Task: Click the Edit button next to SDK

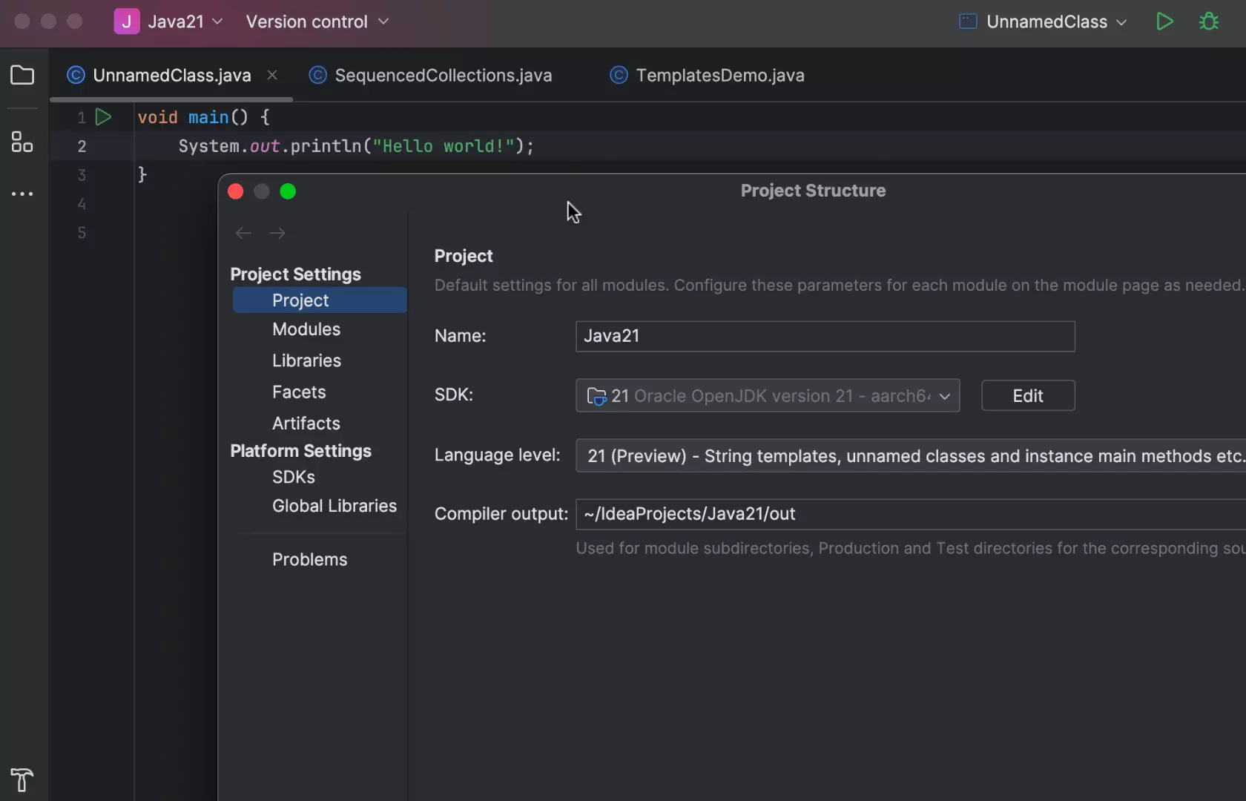Action: (1027, 395)
